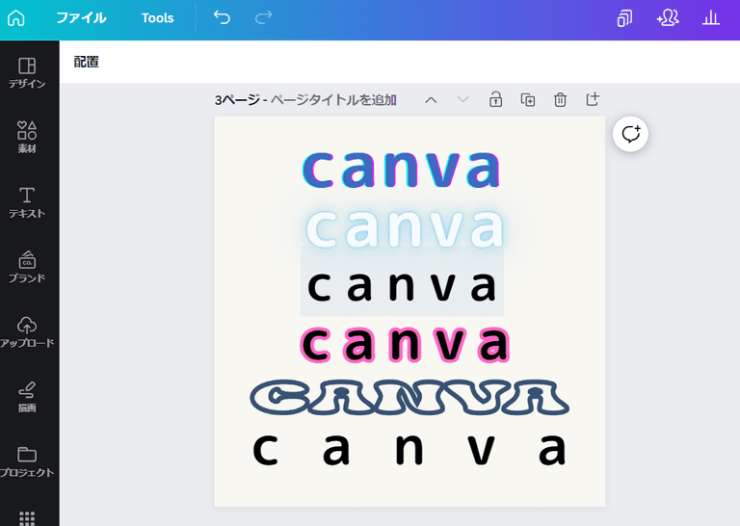
Task: Select the highlighted plain black canva text
Action: tap(402, 286)
